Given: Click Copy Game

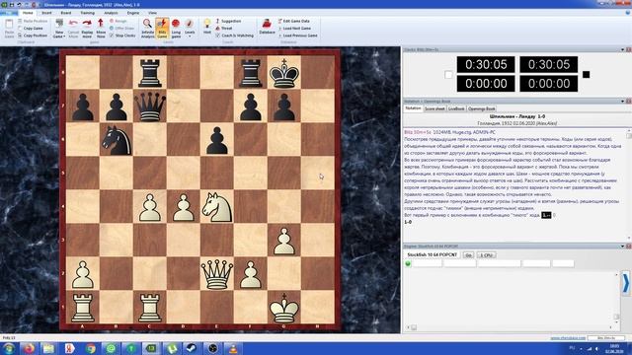Looking at the screenshot, I should pyautogui.click(x=31, y=29).
